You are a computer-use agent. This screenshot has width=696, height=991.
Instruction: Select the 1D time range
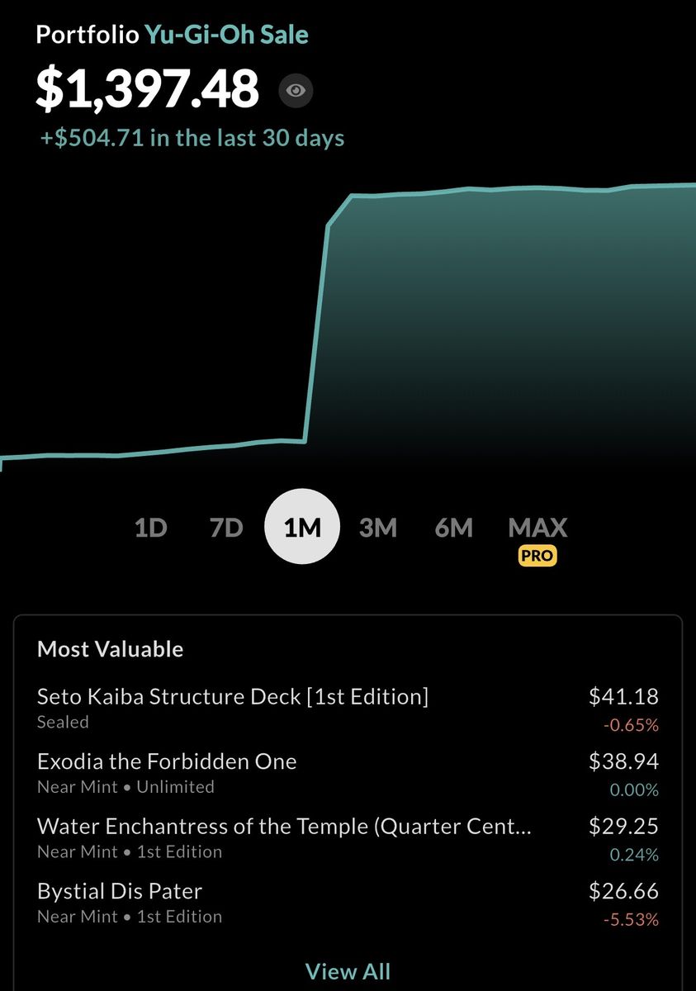[151, 528]
